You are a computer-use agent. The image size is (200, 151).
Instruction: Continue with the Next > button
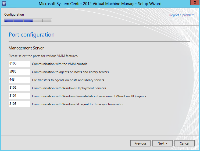click(x=162, y=143)
